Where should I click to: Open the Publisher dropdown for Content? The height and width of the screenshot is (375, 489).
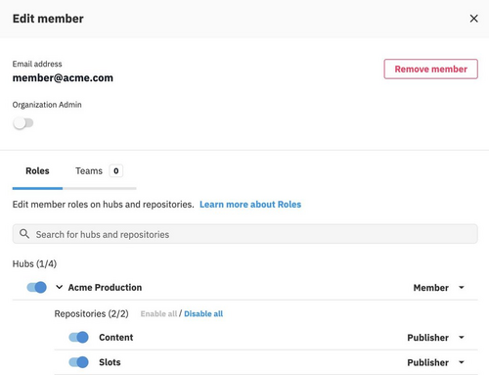coord(436,338)
